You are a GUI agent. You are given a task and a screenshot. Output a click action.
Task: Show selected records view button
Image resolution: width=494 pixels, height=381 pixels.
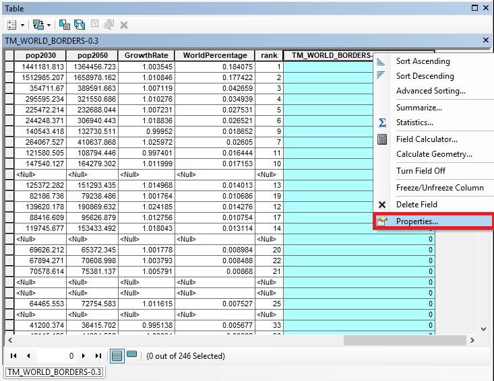tap(131, 355)
